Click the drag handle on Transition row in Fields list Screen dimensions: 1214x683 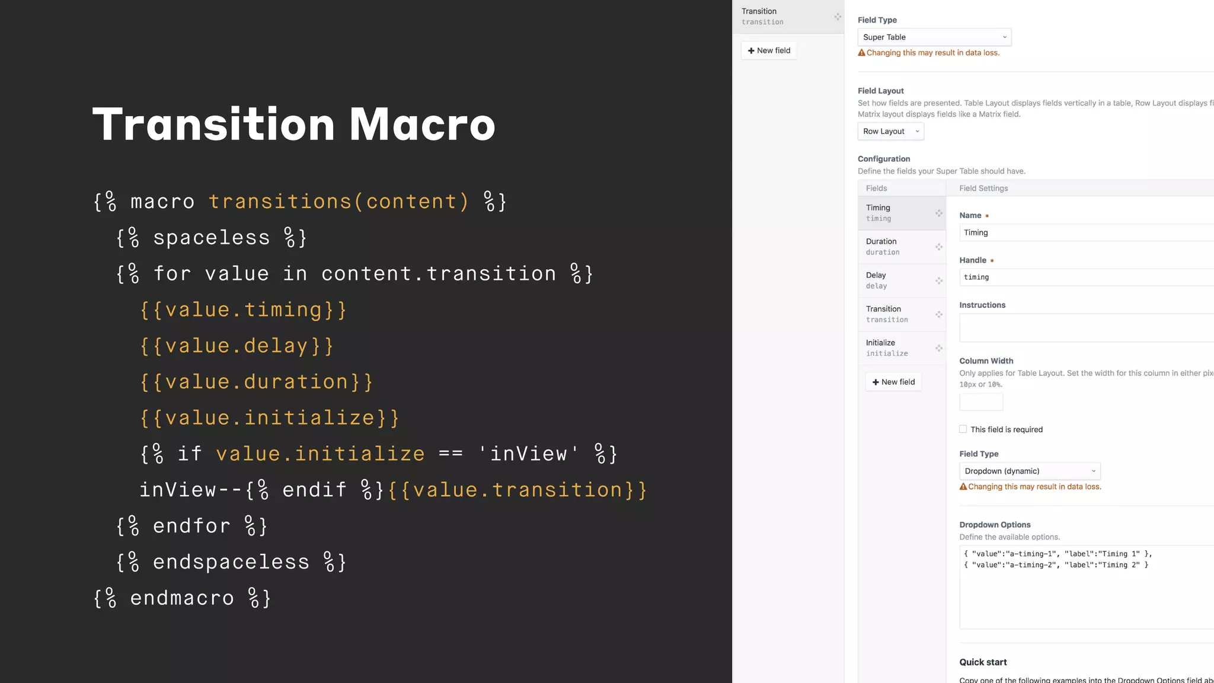coord(939,314)
